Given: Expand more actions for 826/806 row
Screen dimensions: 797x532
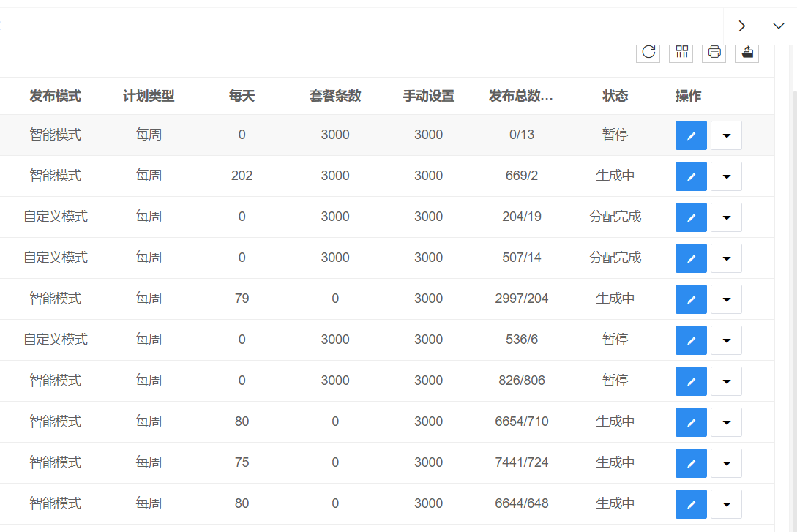Looking at the screenshot, I should pos(726,381).
